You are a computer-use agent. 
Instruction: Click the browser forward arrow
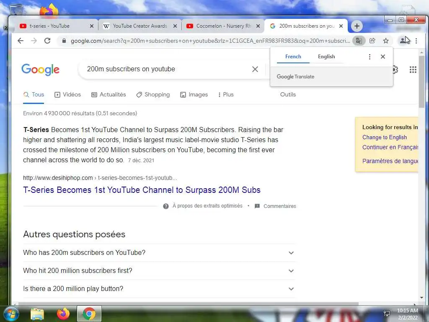[x=34, y=41]
